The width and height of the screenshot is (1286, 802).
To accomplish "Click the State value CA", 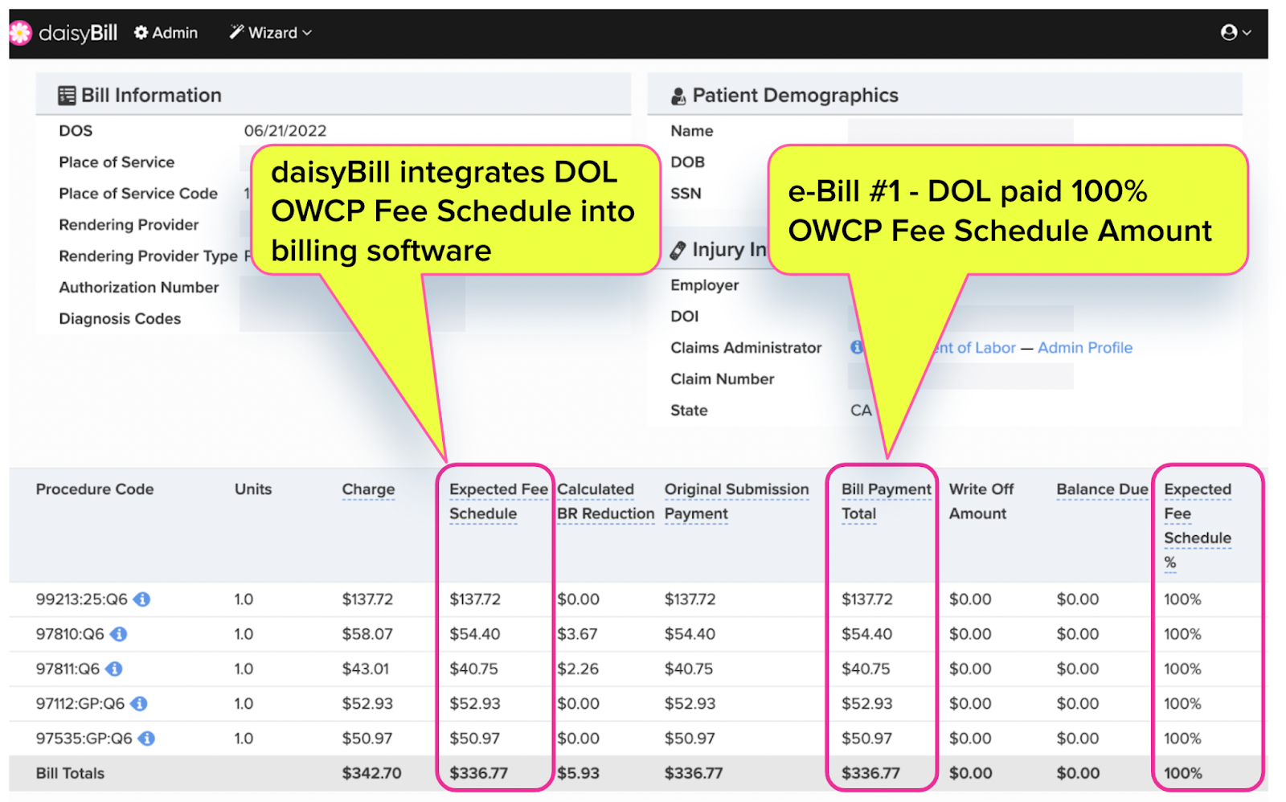I will coord(861,411).
